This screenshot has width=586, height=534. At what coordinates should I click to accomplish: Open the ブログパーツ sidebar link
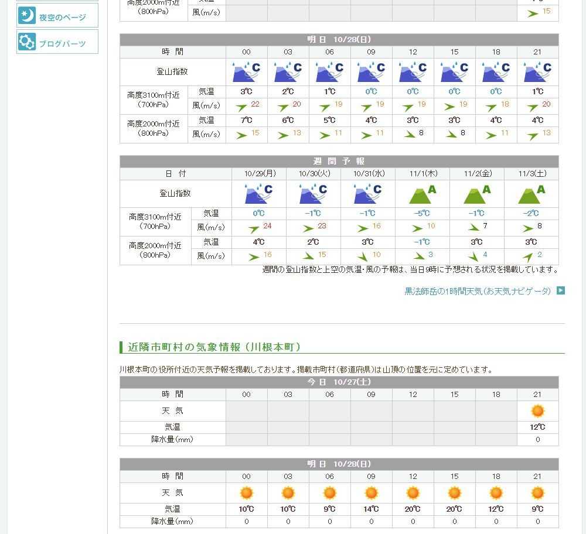coord(62,44)
